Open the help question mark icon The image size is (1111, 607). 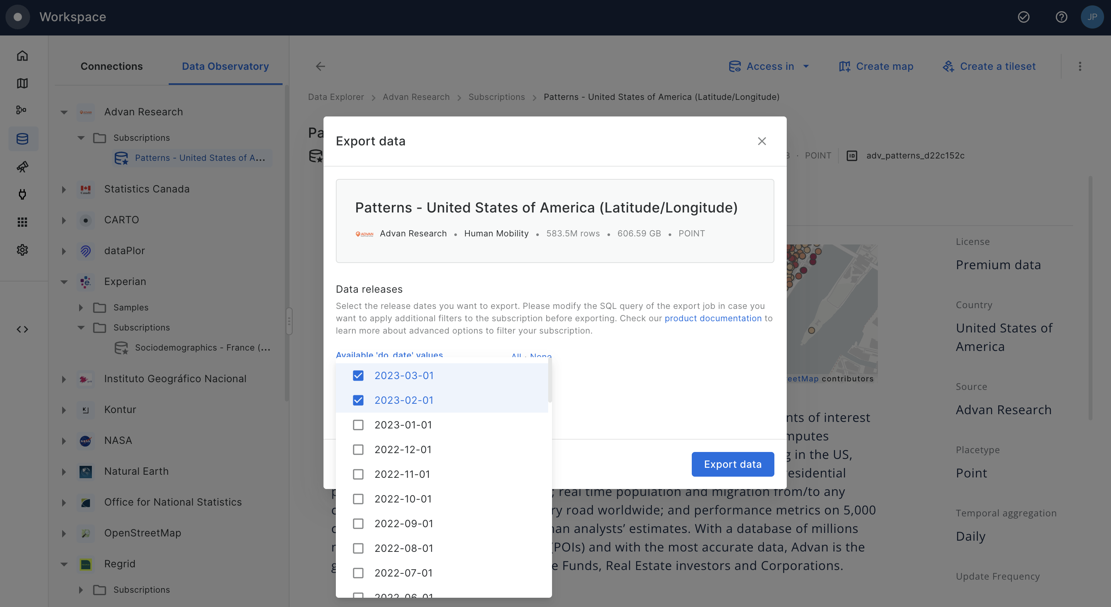(x=1062, y=17)
